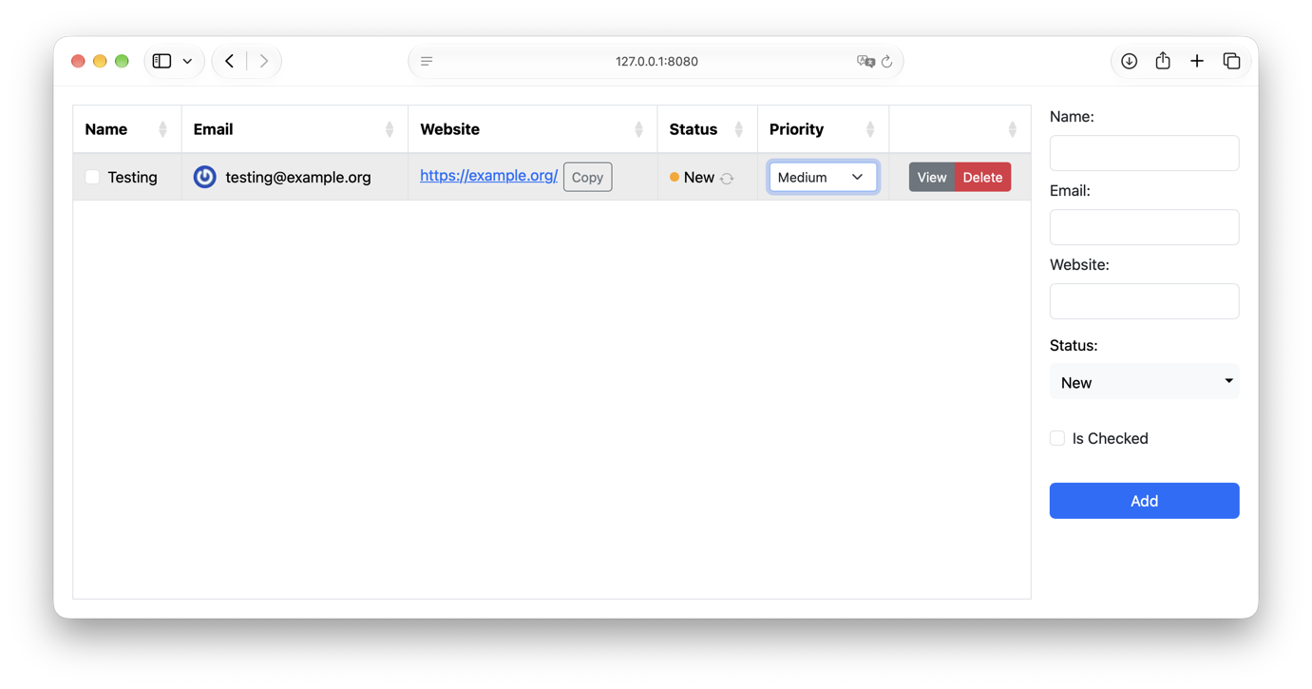Open the Share menu icon
The width and height of the screenshot is (1312, 689).
coord(1163,61)
